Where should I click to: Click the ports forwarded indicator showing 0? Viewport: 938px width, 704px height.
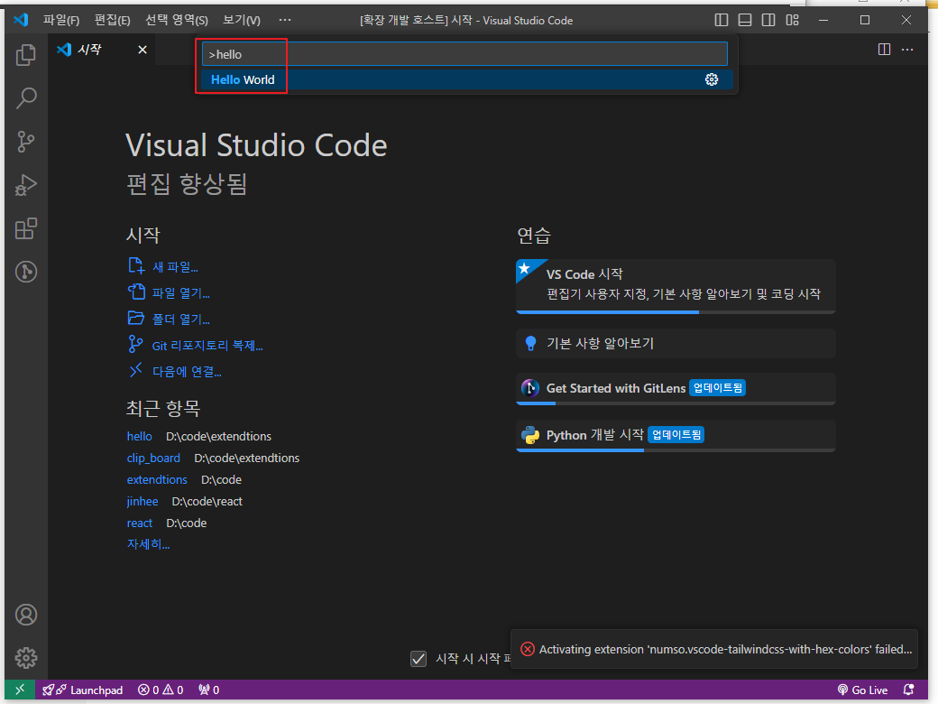point(208,690)
